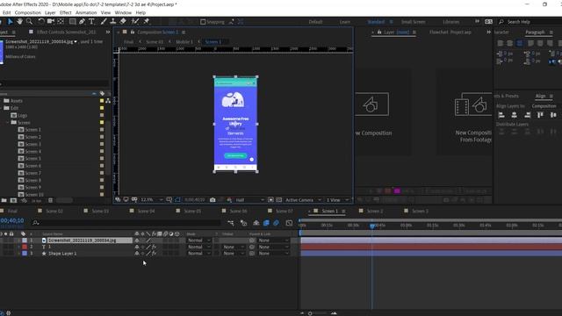Create a new folder in Project panel
The height and width of the screenshot is (316, 562).
pos(4,200)
